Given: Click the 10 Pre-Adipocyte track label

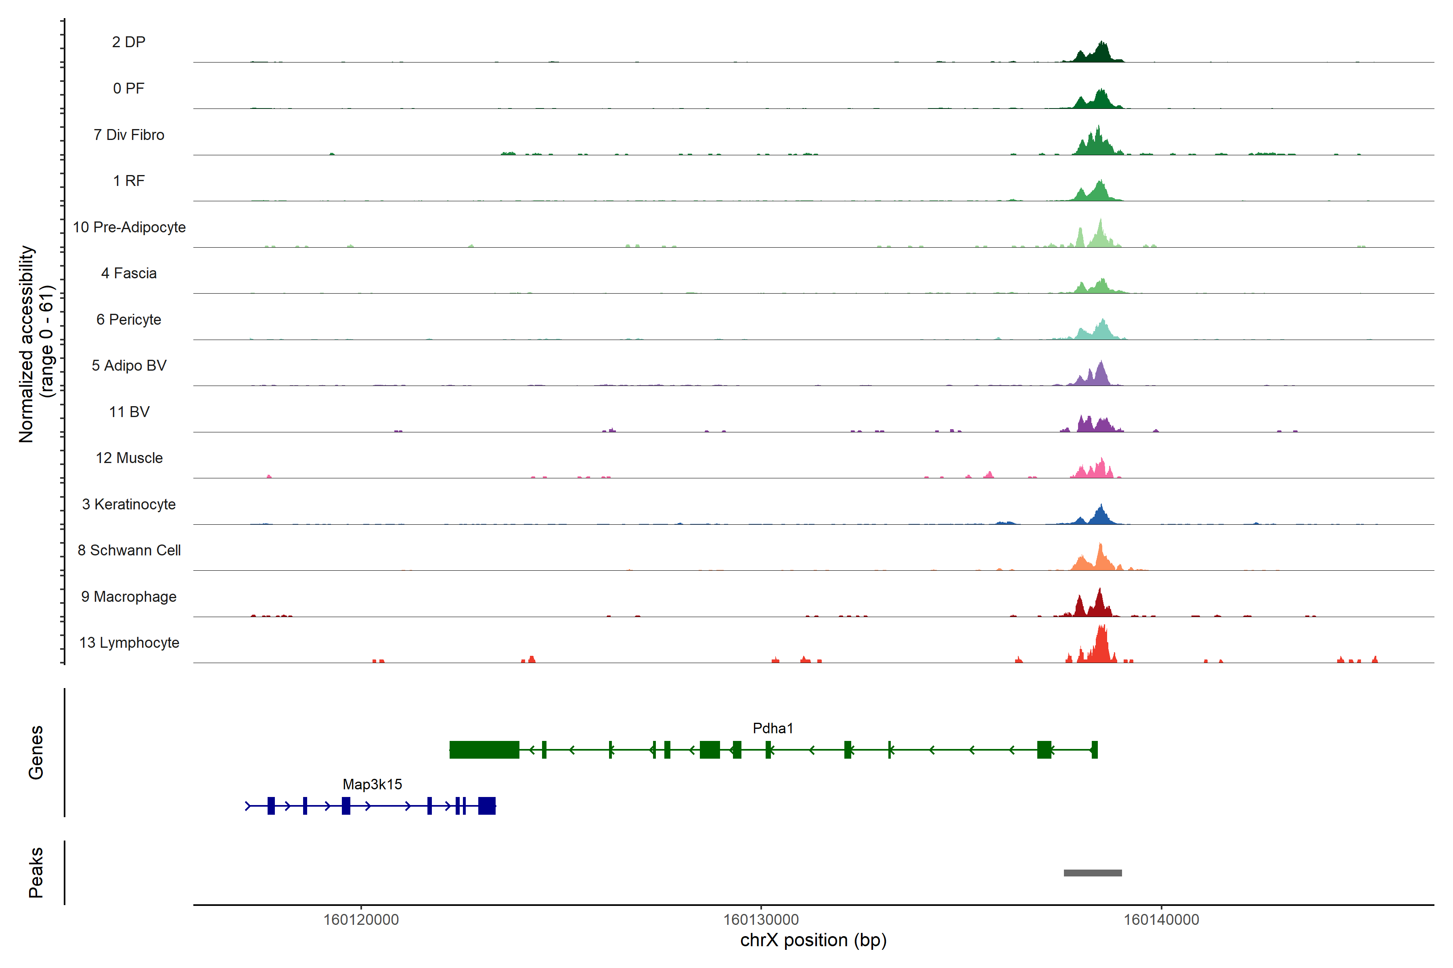Looking at the screenshot, I should point(129,227).
